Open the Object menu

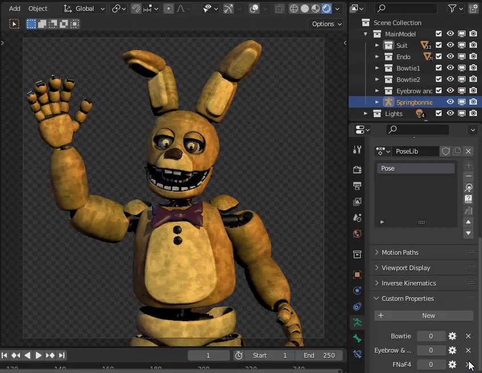(x=38, y=9)
